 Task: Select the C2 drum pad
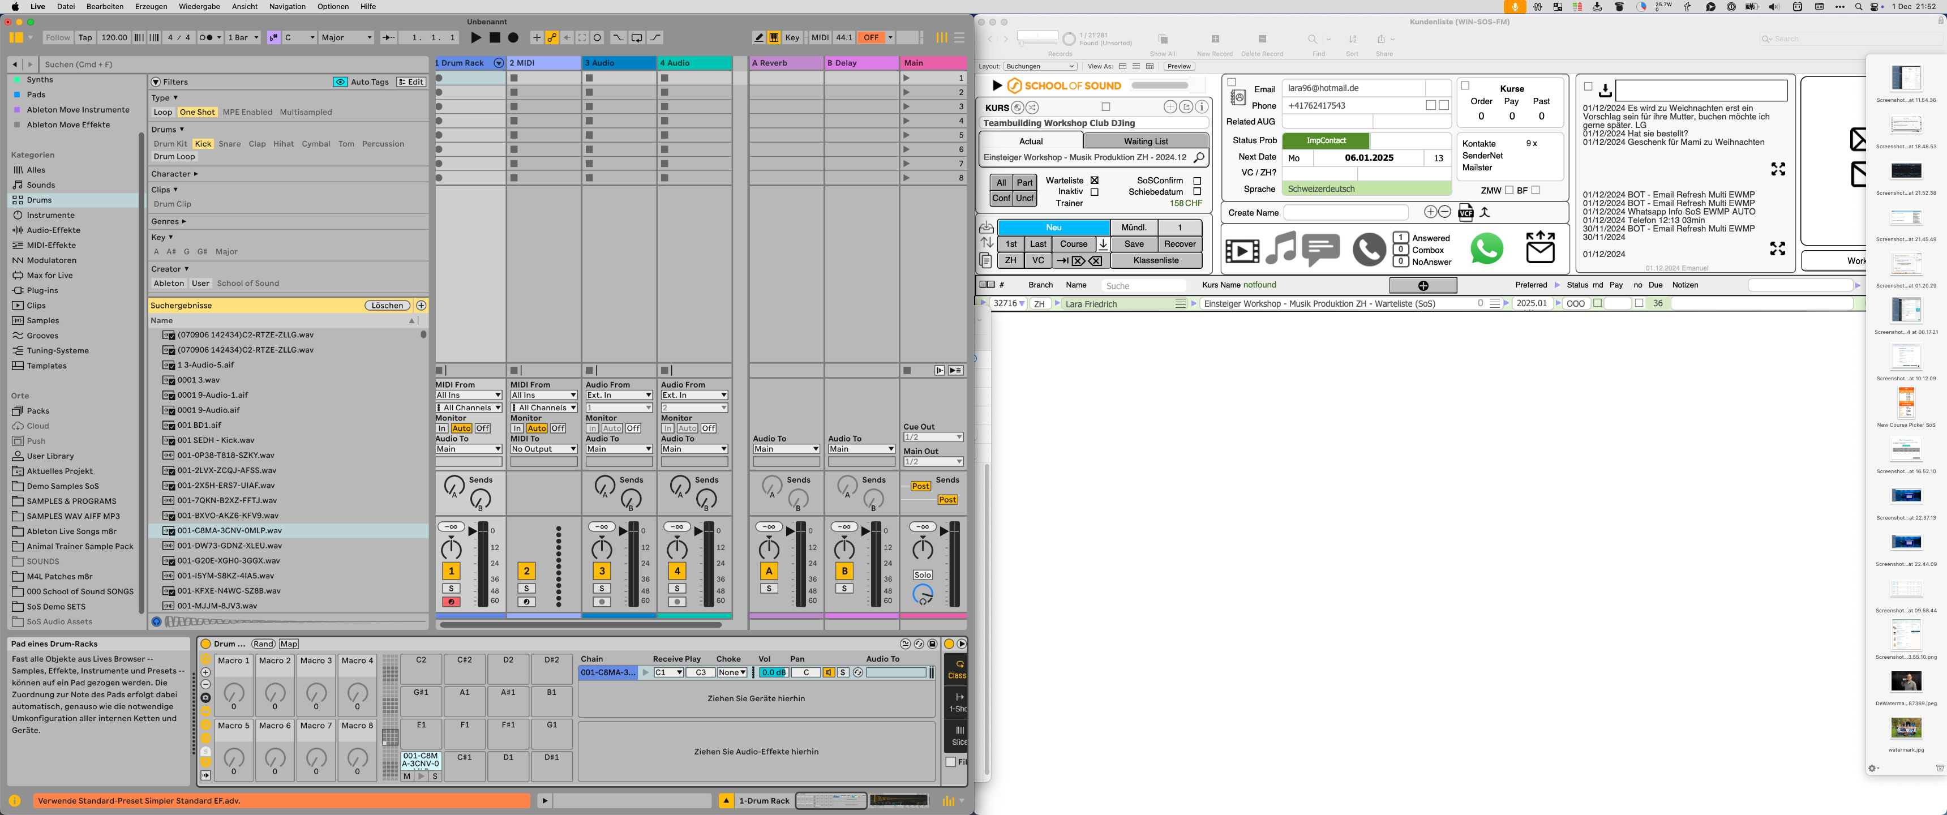coord(421,668)
